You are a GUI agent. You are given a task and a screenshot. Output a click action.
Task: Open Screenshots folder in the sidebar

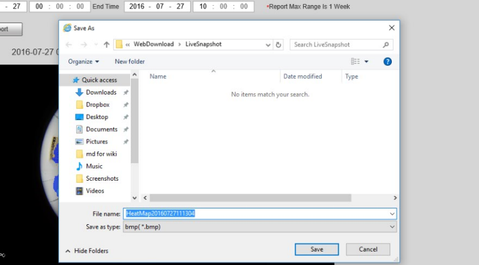pyautogui.click(x=102, y=178)
